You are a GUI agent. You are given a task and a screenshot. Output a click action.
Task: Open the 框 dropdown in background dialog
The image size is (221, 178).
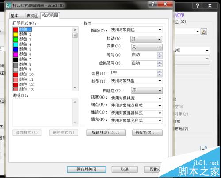coord(207,51)
